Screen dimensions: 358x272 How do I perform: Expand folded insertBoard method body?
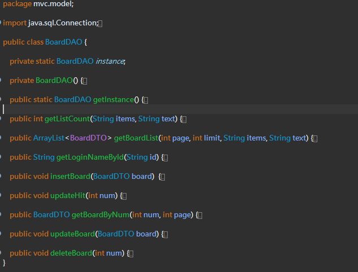pos(163,177)
